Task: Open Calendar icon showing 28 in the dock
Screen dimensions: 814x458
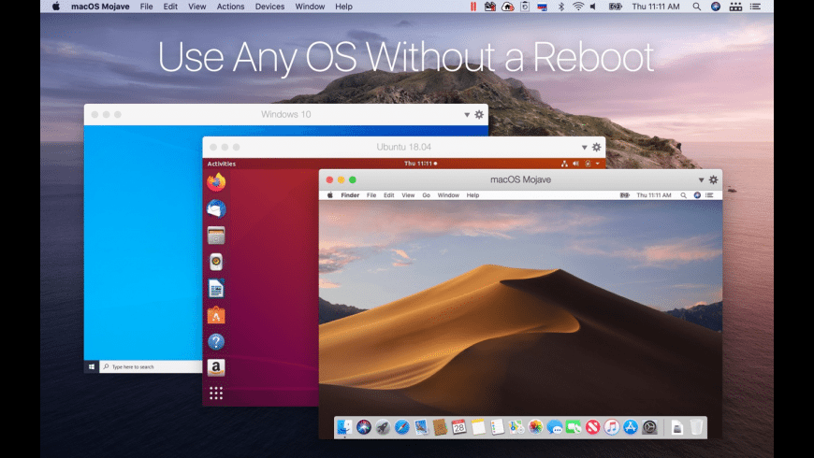Action: tap(458, 427)
